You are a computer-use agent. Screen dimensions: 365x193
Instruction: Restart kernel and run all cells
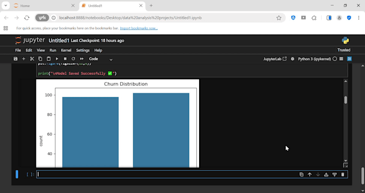pos(82,59)
